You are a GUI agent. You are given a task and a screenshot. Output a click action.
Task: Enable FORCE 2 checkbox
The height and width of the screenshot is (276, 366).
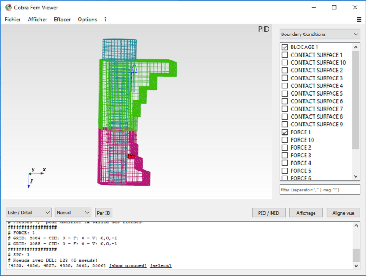[285, 148]
